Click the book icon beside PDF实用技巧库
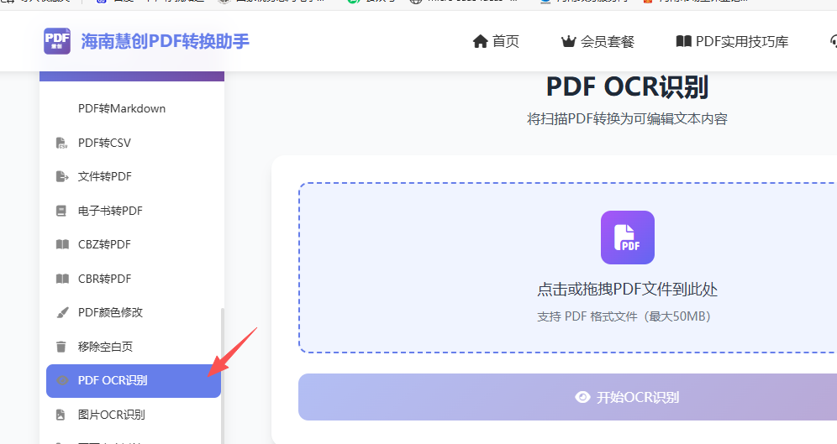837x444 pixels. click(x=684, y=42)
